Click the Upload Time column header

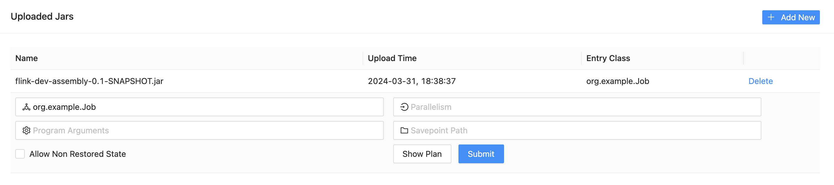tap(392, 58)
